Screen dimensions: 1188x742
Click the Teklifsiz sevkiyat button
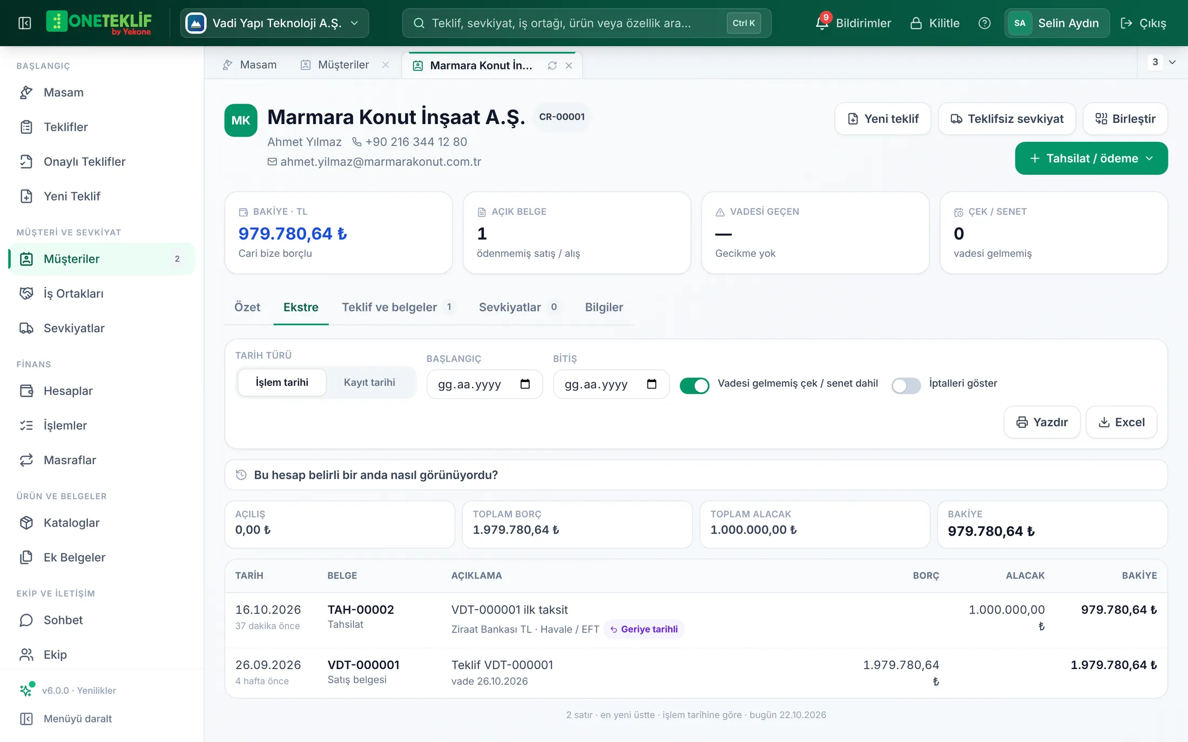[x=1007, y=119]
